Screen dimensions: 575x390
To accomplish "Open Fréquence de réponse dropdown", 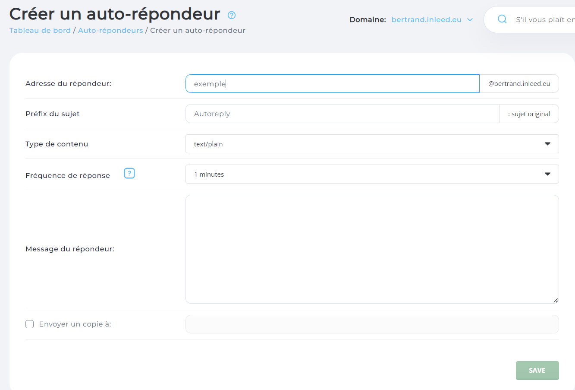I will click(x=372, y=174).
